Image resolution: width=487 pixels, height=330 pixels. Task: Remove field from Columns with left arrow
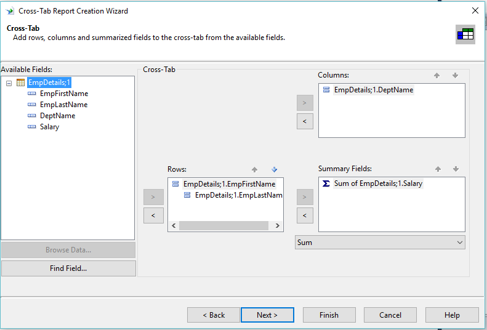pos(305,121)
